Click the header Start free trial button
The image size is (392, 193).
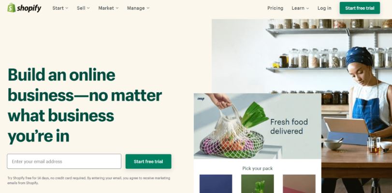360,8
